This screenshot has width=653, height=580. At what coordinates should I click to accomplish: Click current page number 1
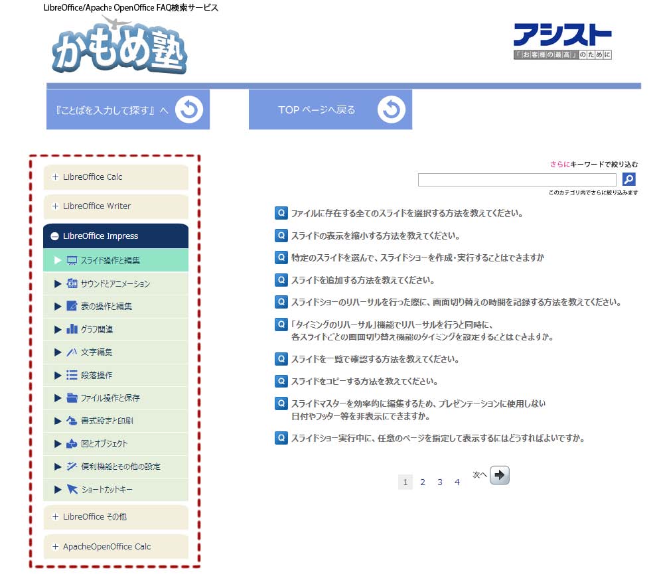pyautogui.click(x=405, y=482)
